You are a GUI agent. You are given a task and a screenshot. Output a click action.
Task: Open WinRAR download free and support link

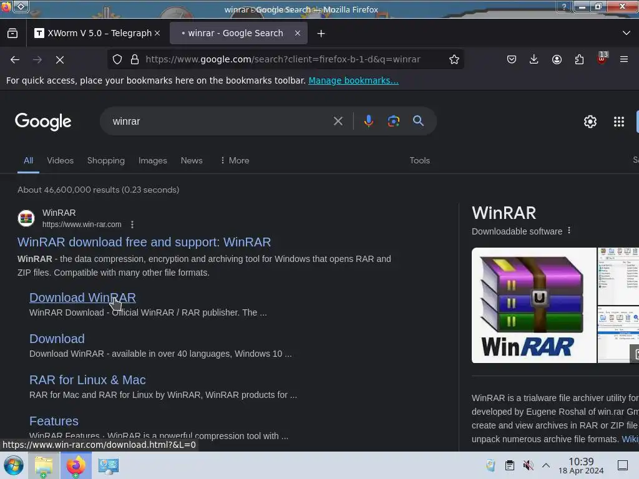coord(144,242)
